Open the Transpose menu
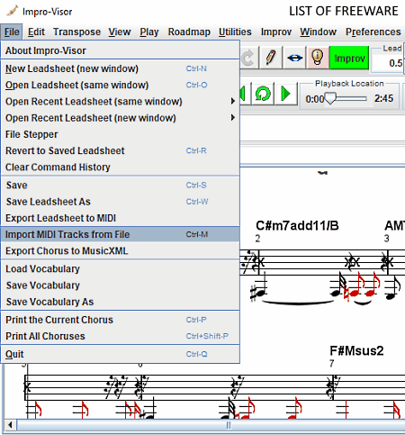The image size is (405, 435). coord(77,32)
